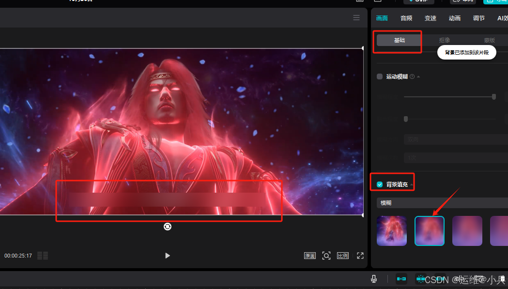
Task: Collapse the 运动模糊 section arrow
Action: pos(418,77)
